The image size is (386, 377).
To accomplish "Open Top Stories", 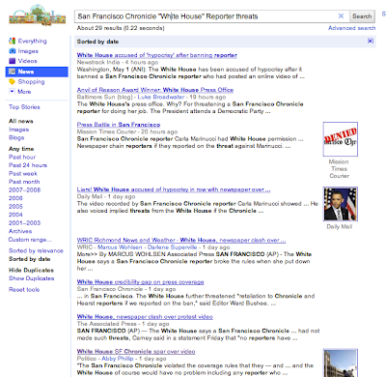I will [x=24, y=107].
